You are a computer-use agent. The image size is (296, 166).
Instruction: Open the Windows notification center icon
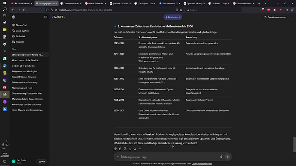(5, 161)
